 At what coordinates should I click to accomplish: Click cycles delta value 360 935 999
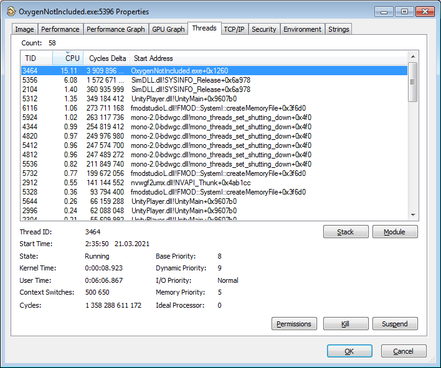tap(105, 90)
